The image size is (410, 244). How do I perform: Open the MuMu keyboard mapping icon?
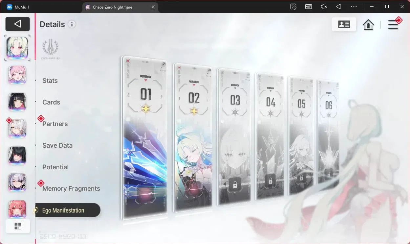point(309,7)
